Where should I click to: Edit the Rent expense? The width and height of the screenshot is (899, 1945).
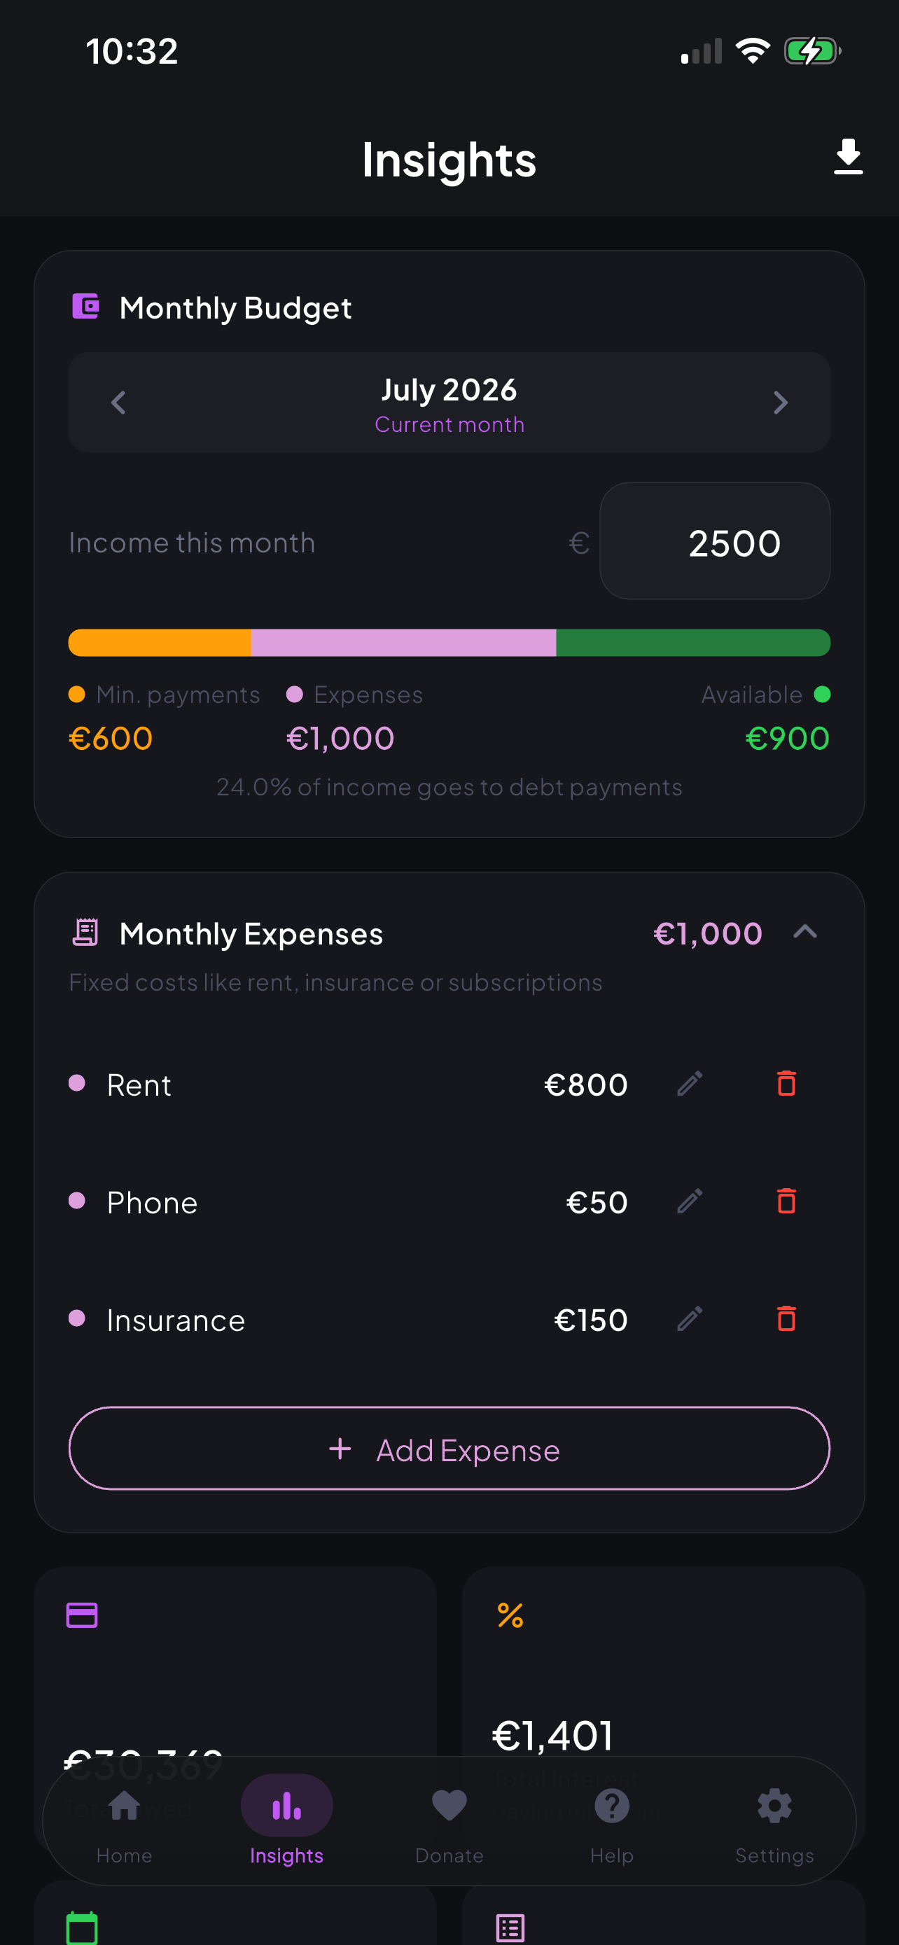tap(689, 1084)
